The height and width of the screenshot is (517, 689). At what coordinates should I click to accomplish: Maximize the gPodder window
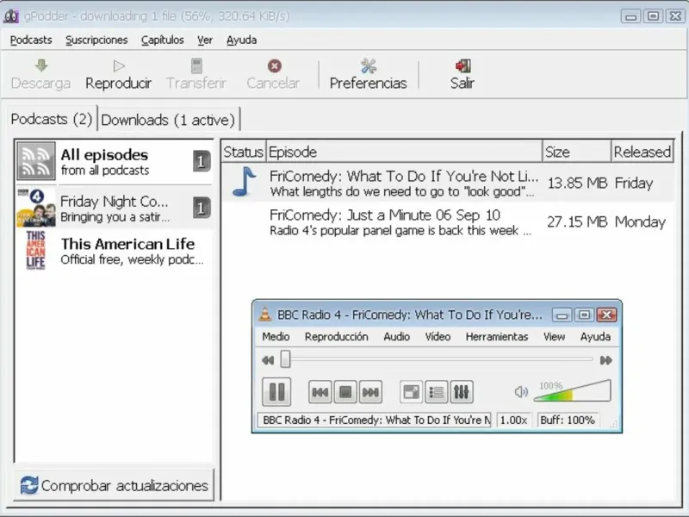[654, 16]
